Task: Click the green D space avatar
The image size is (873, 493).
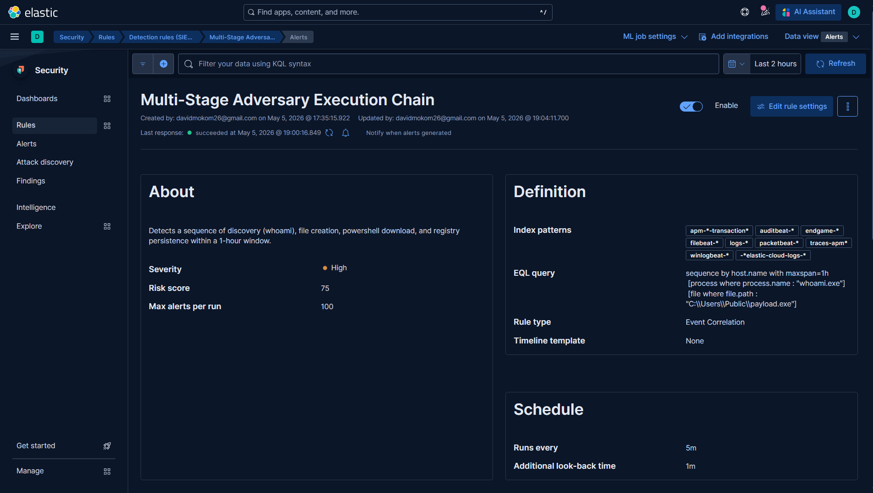Action: (x=37, y=37)
